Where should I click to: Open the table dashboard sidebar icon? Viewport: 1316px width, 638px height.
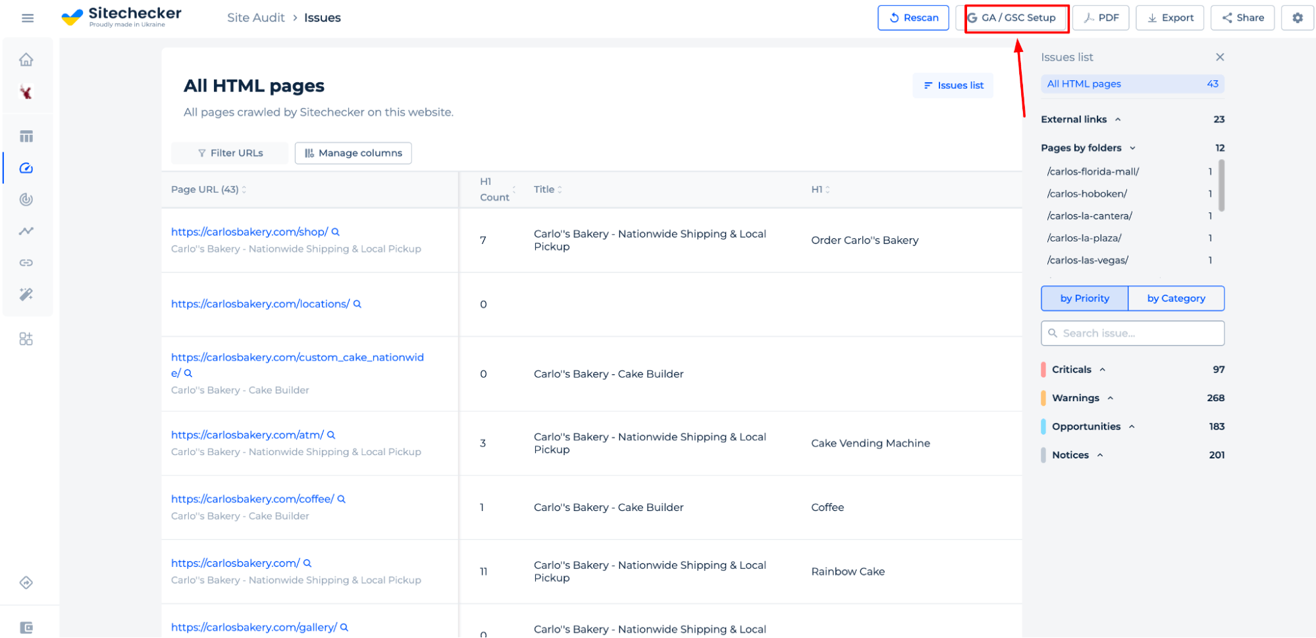[26, 136]
